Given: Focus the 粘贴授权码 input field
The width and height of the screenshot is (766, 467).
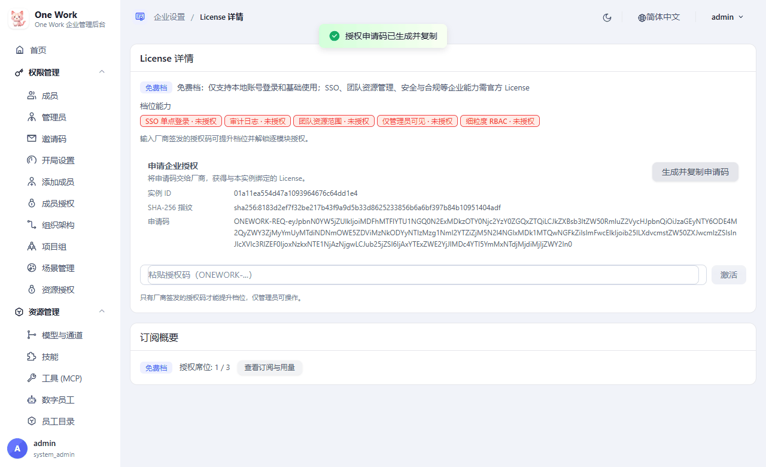Looking at the screenshot, I should [423, 275].
